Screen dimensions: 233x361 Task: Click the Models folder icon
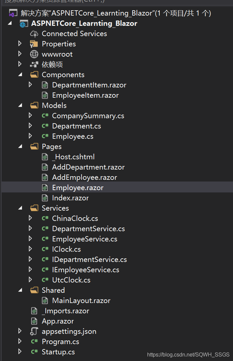coord(34,105)
